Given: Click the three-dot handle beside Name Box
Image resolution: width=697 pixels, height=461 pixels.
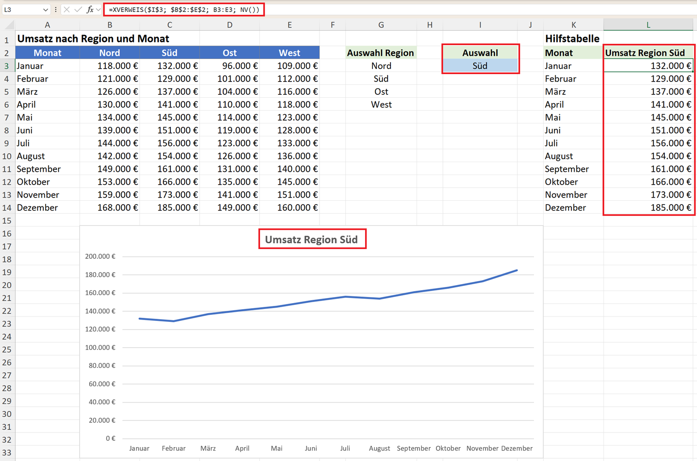Looking at the screenshot, I should (x=56, y=10).
